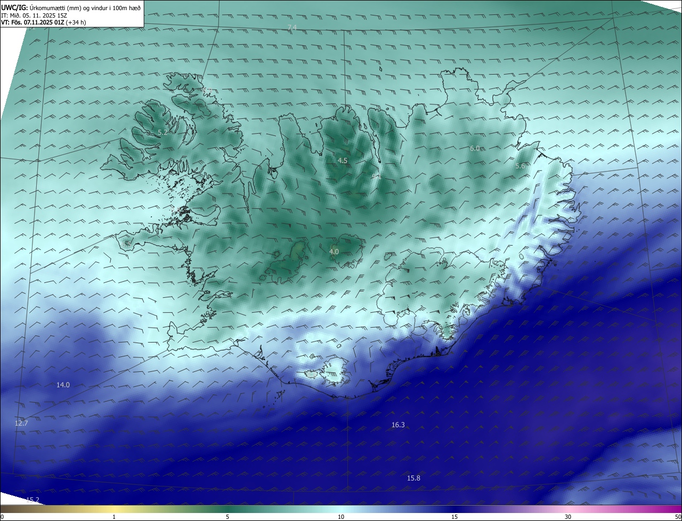Click the VT valid time line (+34 h)
This screenshot has height=521, width=682.
pyautogui.click(x=44, y=22)
